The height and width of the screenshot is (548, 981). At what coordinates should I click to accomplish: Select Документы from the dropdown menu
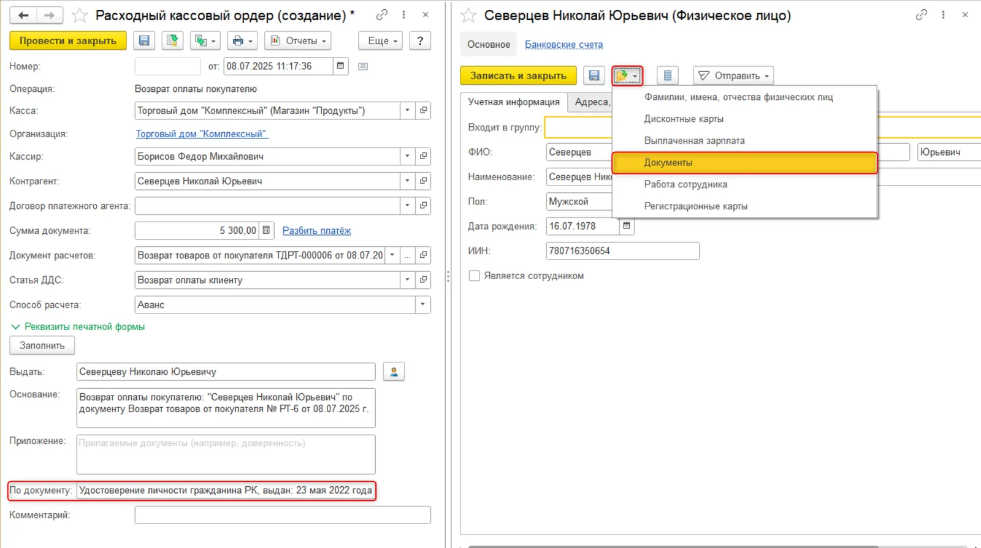744,163
